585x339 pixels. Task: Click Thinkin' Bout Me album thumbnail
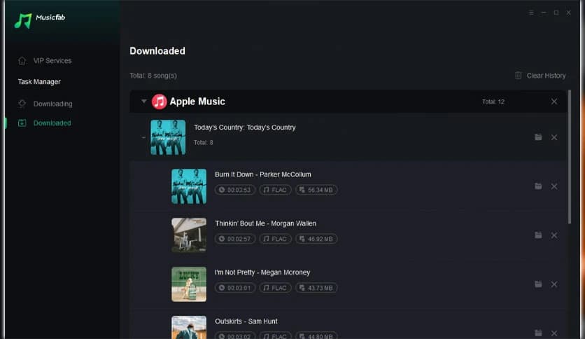pos(189,235)
